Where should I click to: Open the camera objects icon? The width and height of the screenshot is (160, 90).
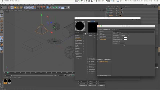point(66,7)
